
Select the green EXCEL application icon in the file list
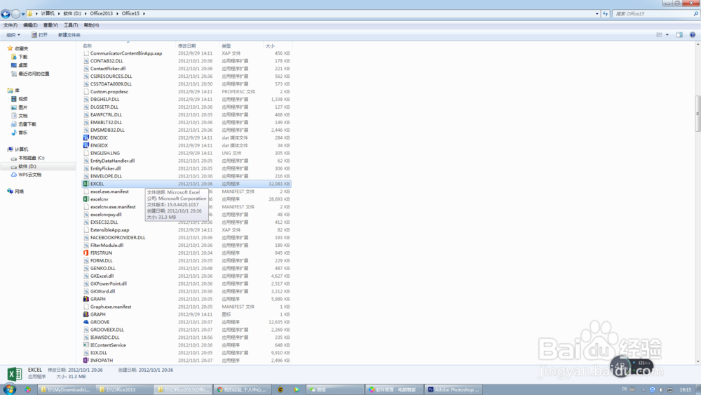[86, 184]
